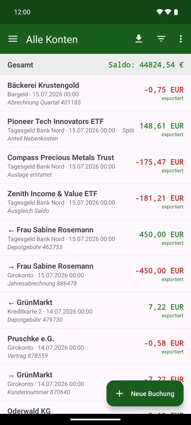Open the three-dot overflow menu
Screen dimensions: 191x425
tap(181, 39)
